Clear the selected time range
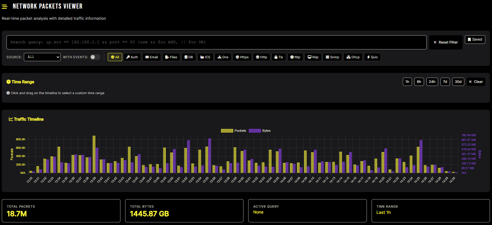The image size is (492, 225). click(476, 82)
